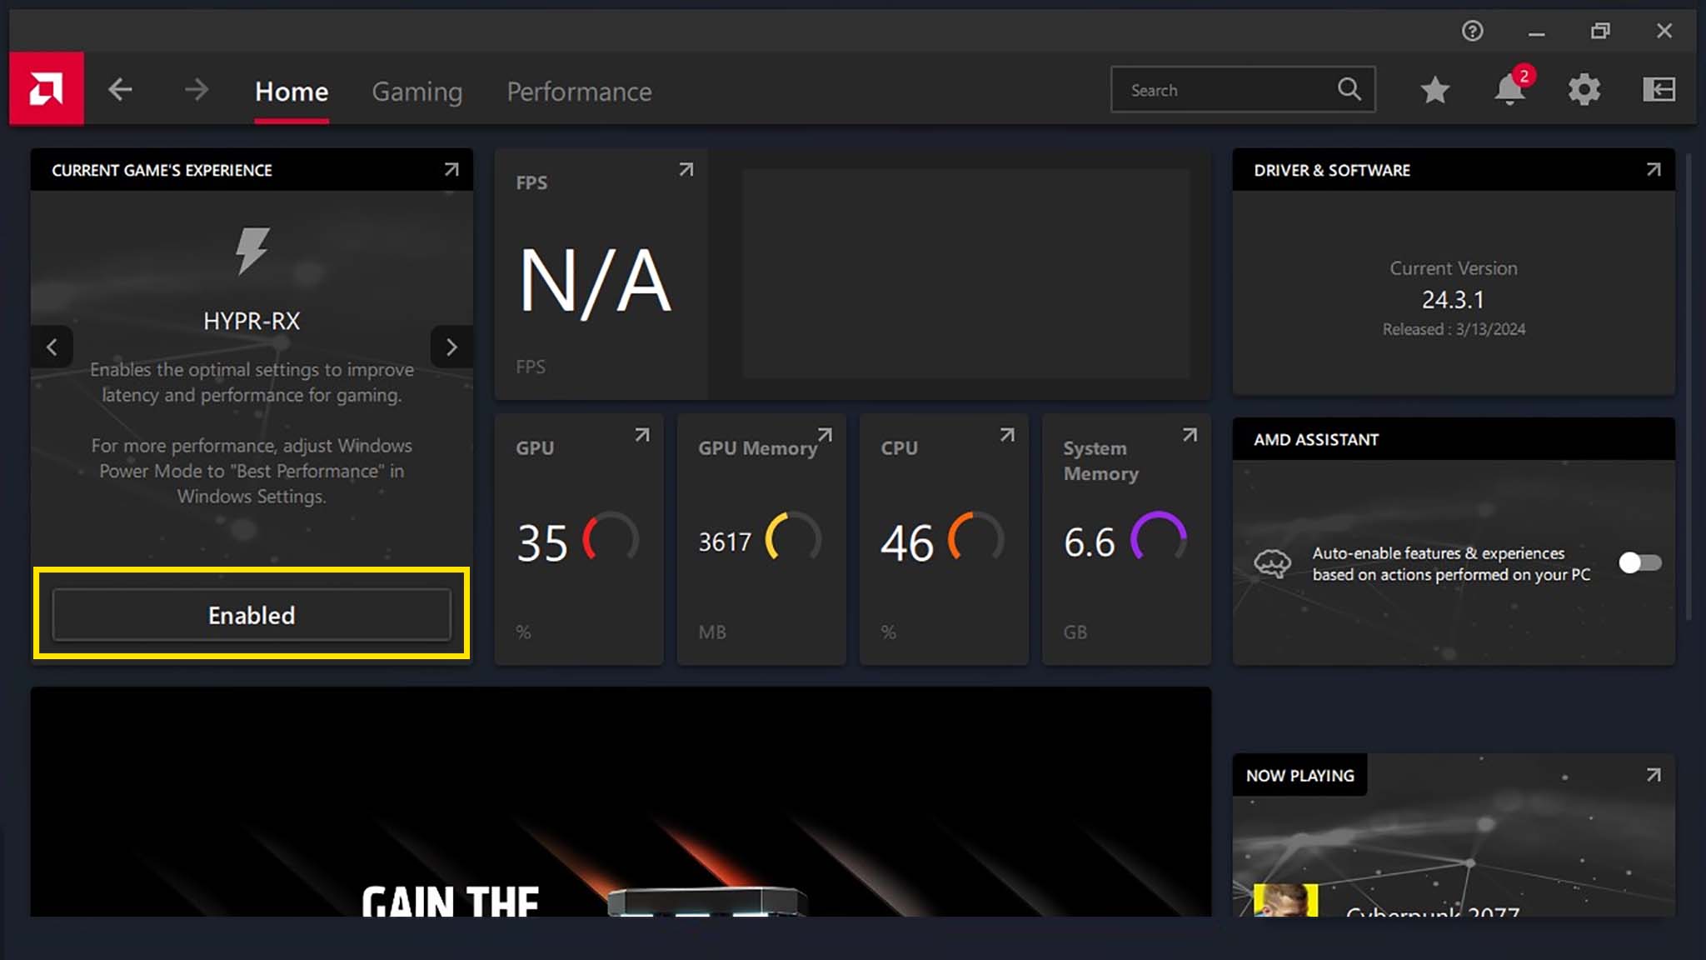The height and width of the screenshot is (960, 1706).
Task: Navigate to the Gaming tab
Action: (417, 90)
